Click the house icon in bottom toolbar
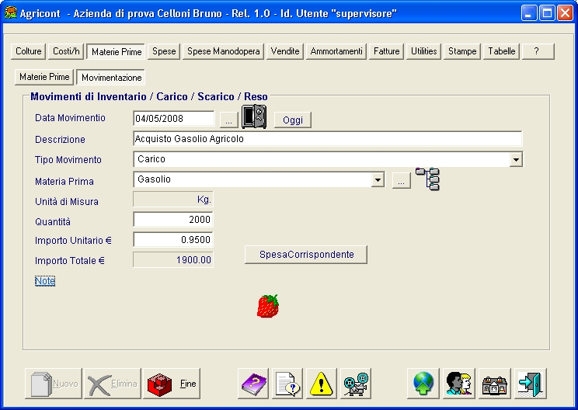Viewport: 578px width, 410px height. (x=495, y=384)
